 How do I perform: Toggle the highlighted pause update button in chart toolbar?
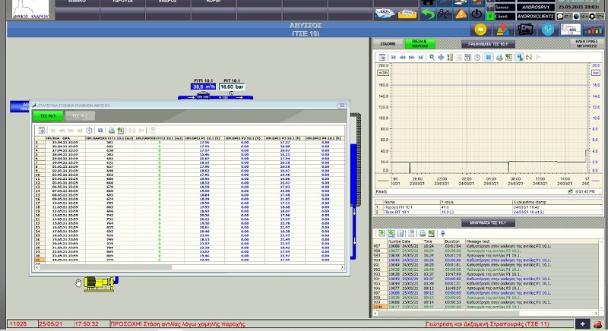coord(489,57)
